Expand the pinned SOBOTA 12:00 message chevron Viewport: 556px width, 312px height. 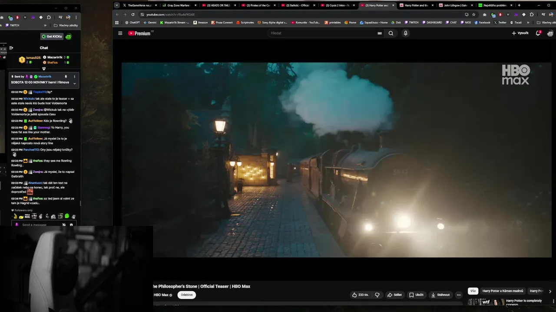(x=74, y=83)
